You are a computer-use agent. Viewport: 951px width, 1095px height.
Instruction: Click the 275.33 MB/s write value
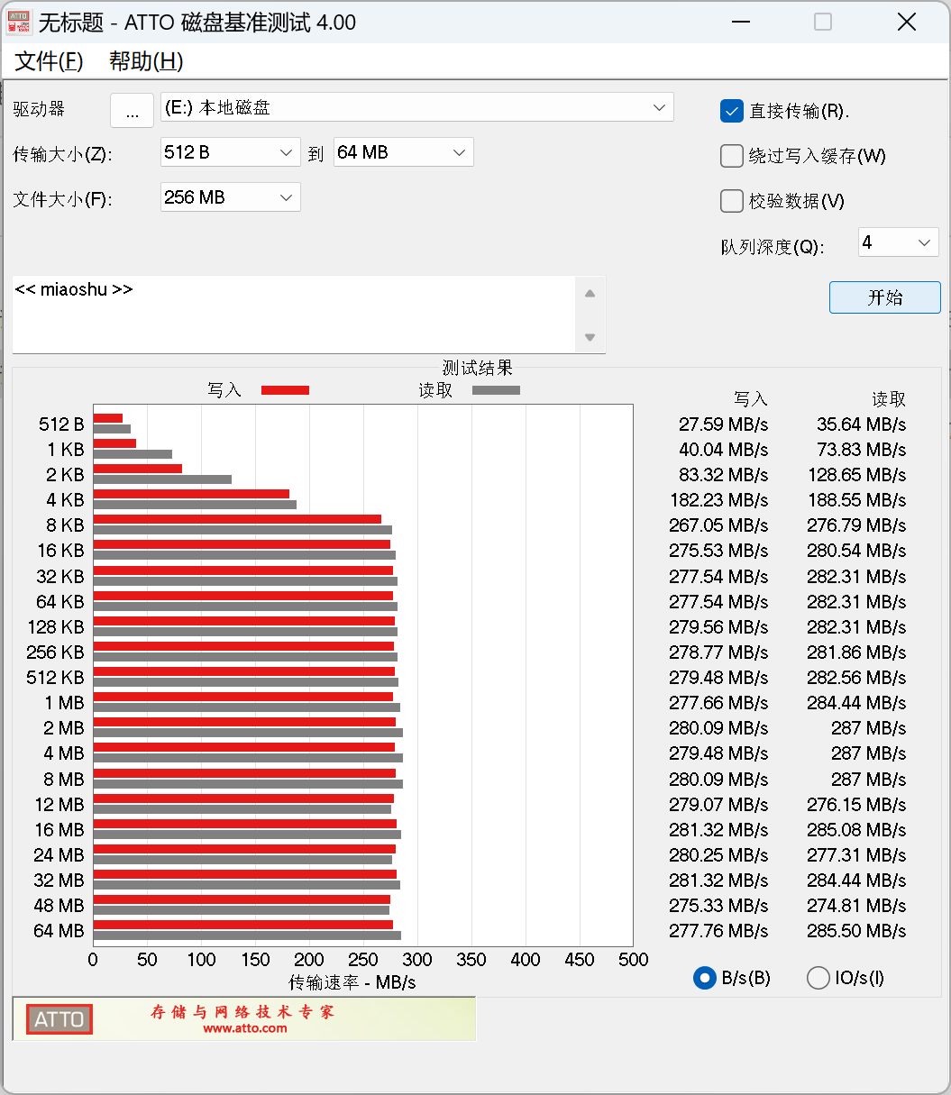click(x=718, y=905)
